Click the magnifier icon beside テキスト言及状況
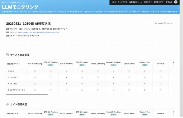 click(8, 55)
